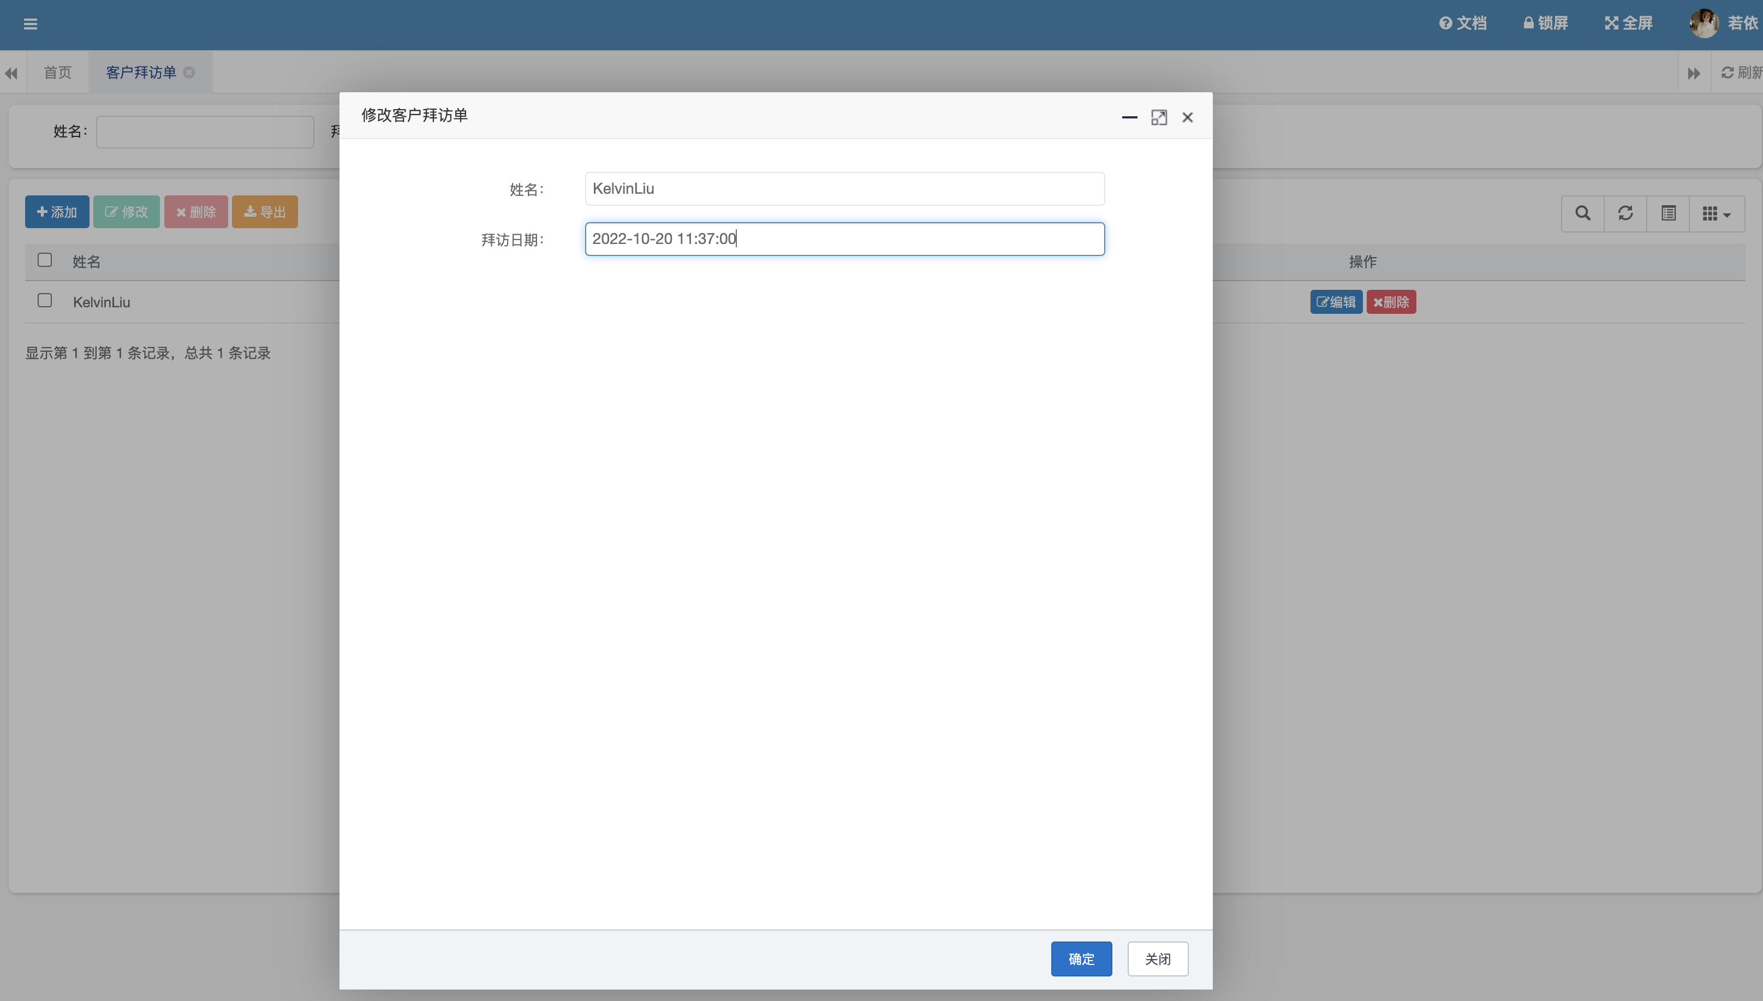Screen dimensions: 1763x1001
Task: Open the columns grid dropdown
Action: pyautogui.click(x=1716, y=213)
